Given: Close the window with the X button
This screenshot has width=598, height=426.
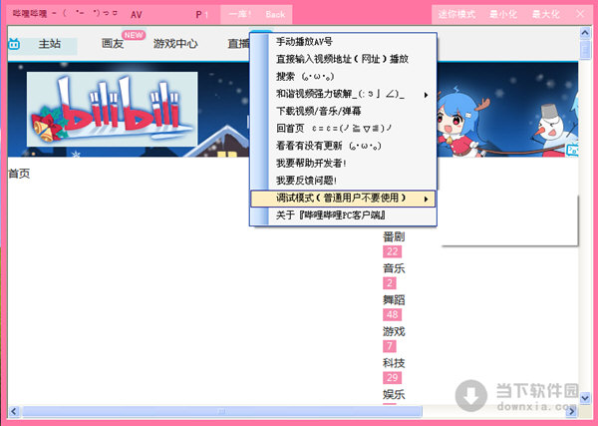Looking at the screenshot, I should (x=580, y=14).
